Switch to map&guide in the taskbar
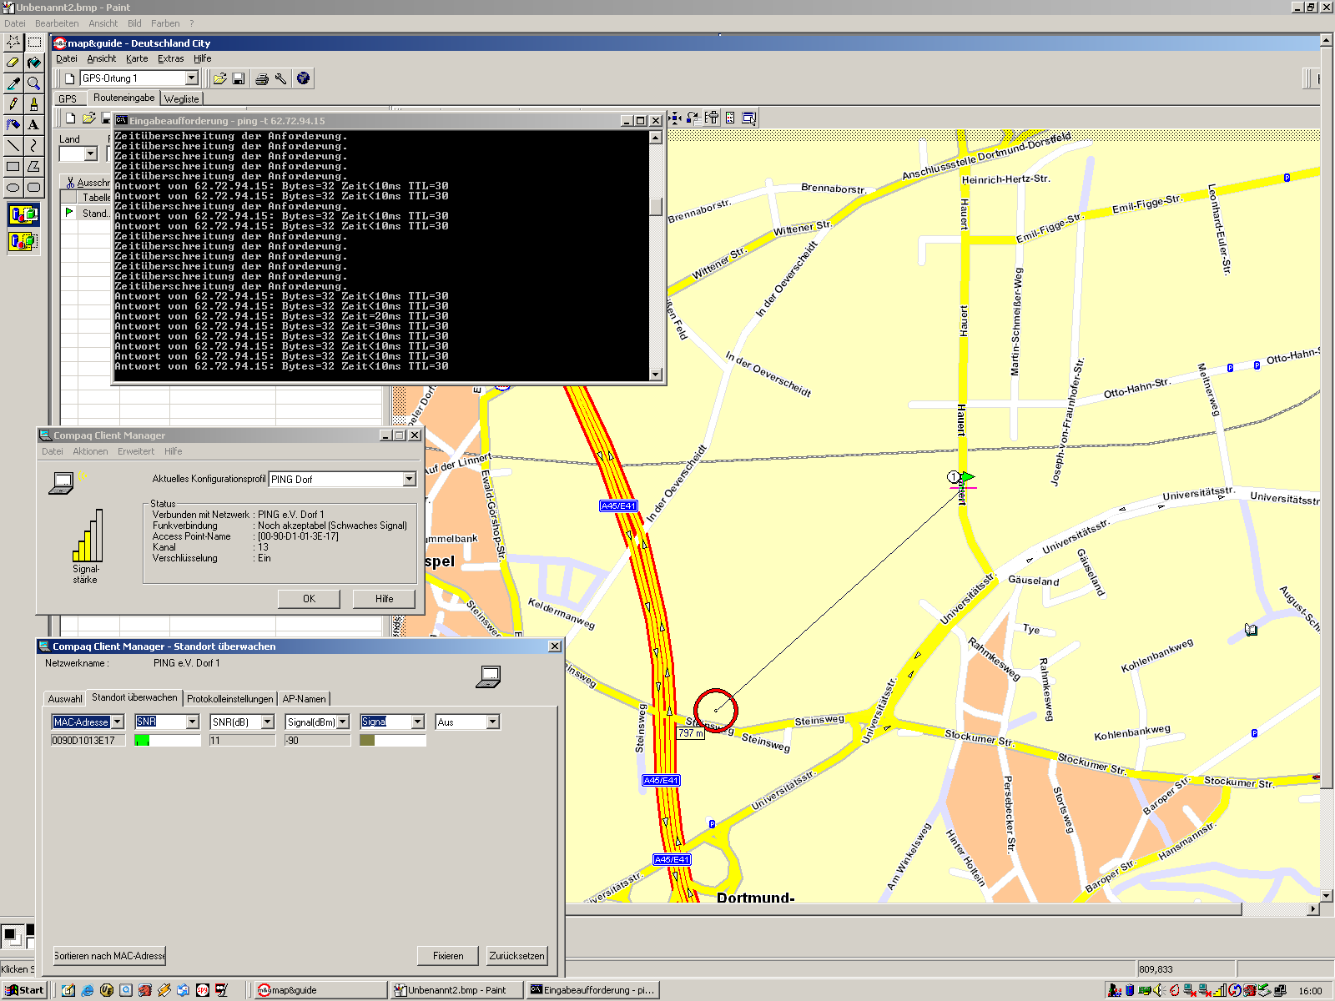The image size is (1335, 1001). click(320, 990)
